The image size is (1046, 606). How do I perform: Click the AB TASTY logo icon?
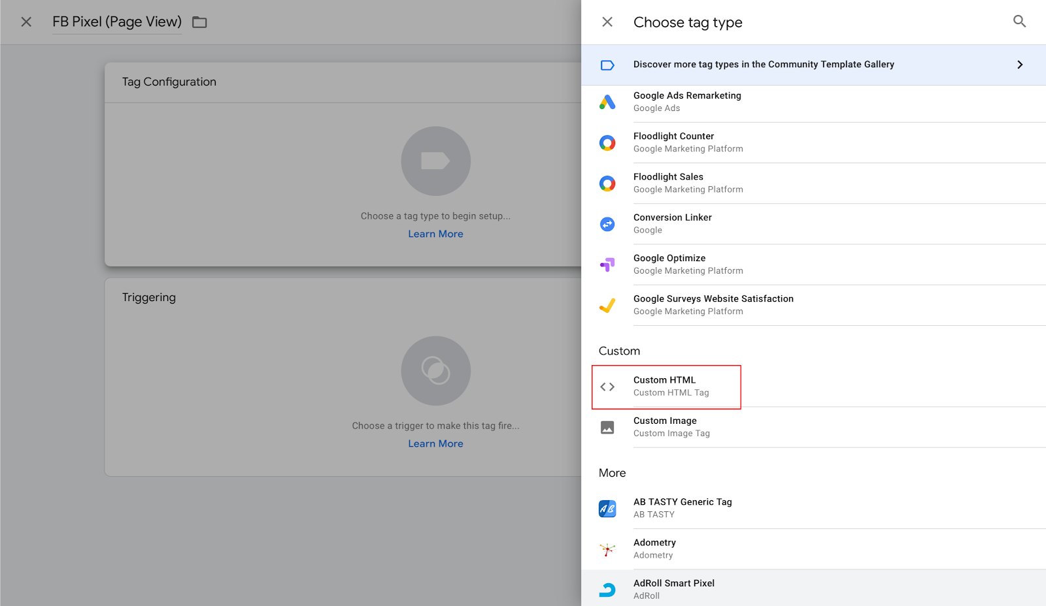[607, 509]
